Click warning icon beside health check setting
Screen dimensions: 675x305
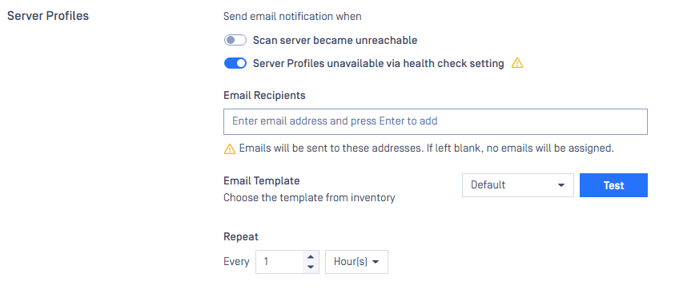click(517, 64)
